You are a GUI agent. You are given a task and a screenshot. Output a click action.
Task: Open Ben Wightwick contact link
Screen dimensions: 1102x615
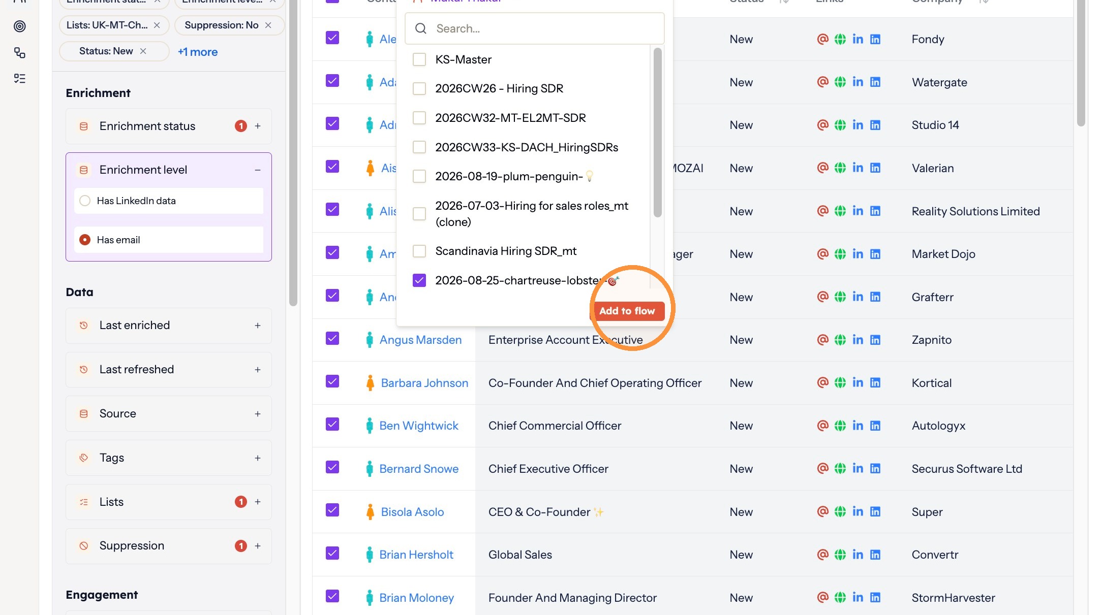(x=419, y=426)
